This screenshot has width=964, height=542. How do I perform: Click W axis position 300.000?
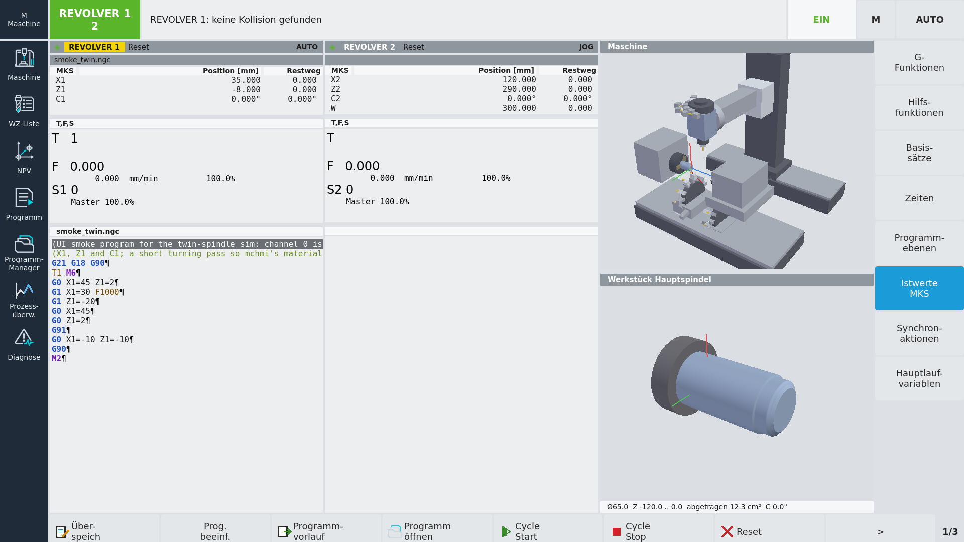[x=519, y=108]
